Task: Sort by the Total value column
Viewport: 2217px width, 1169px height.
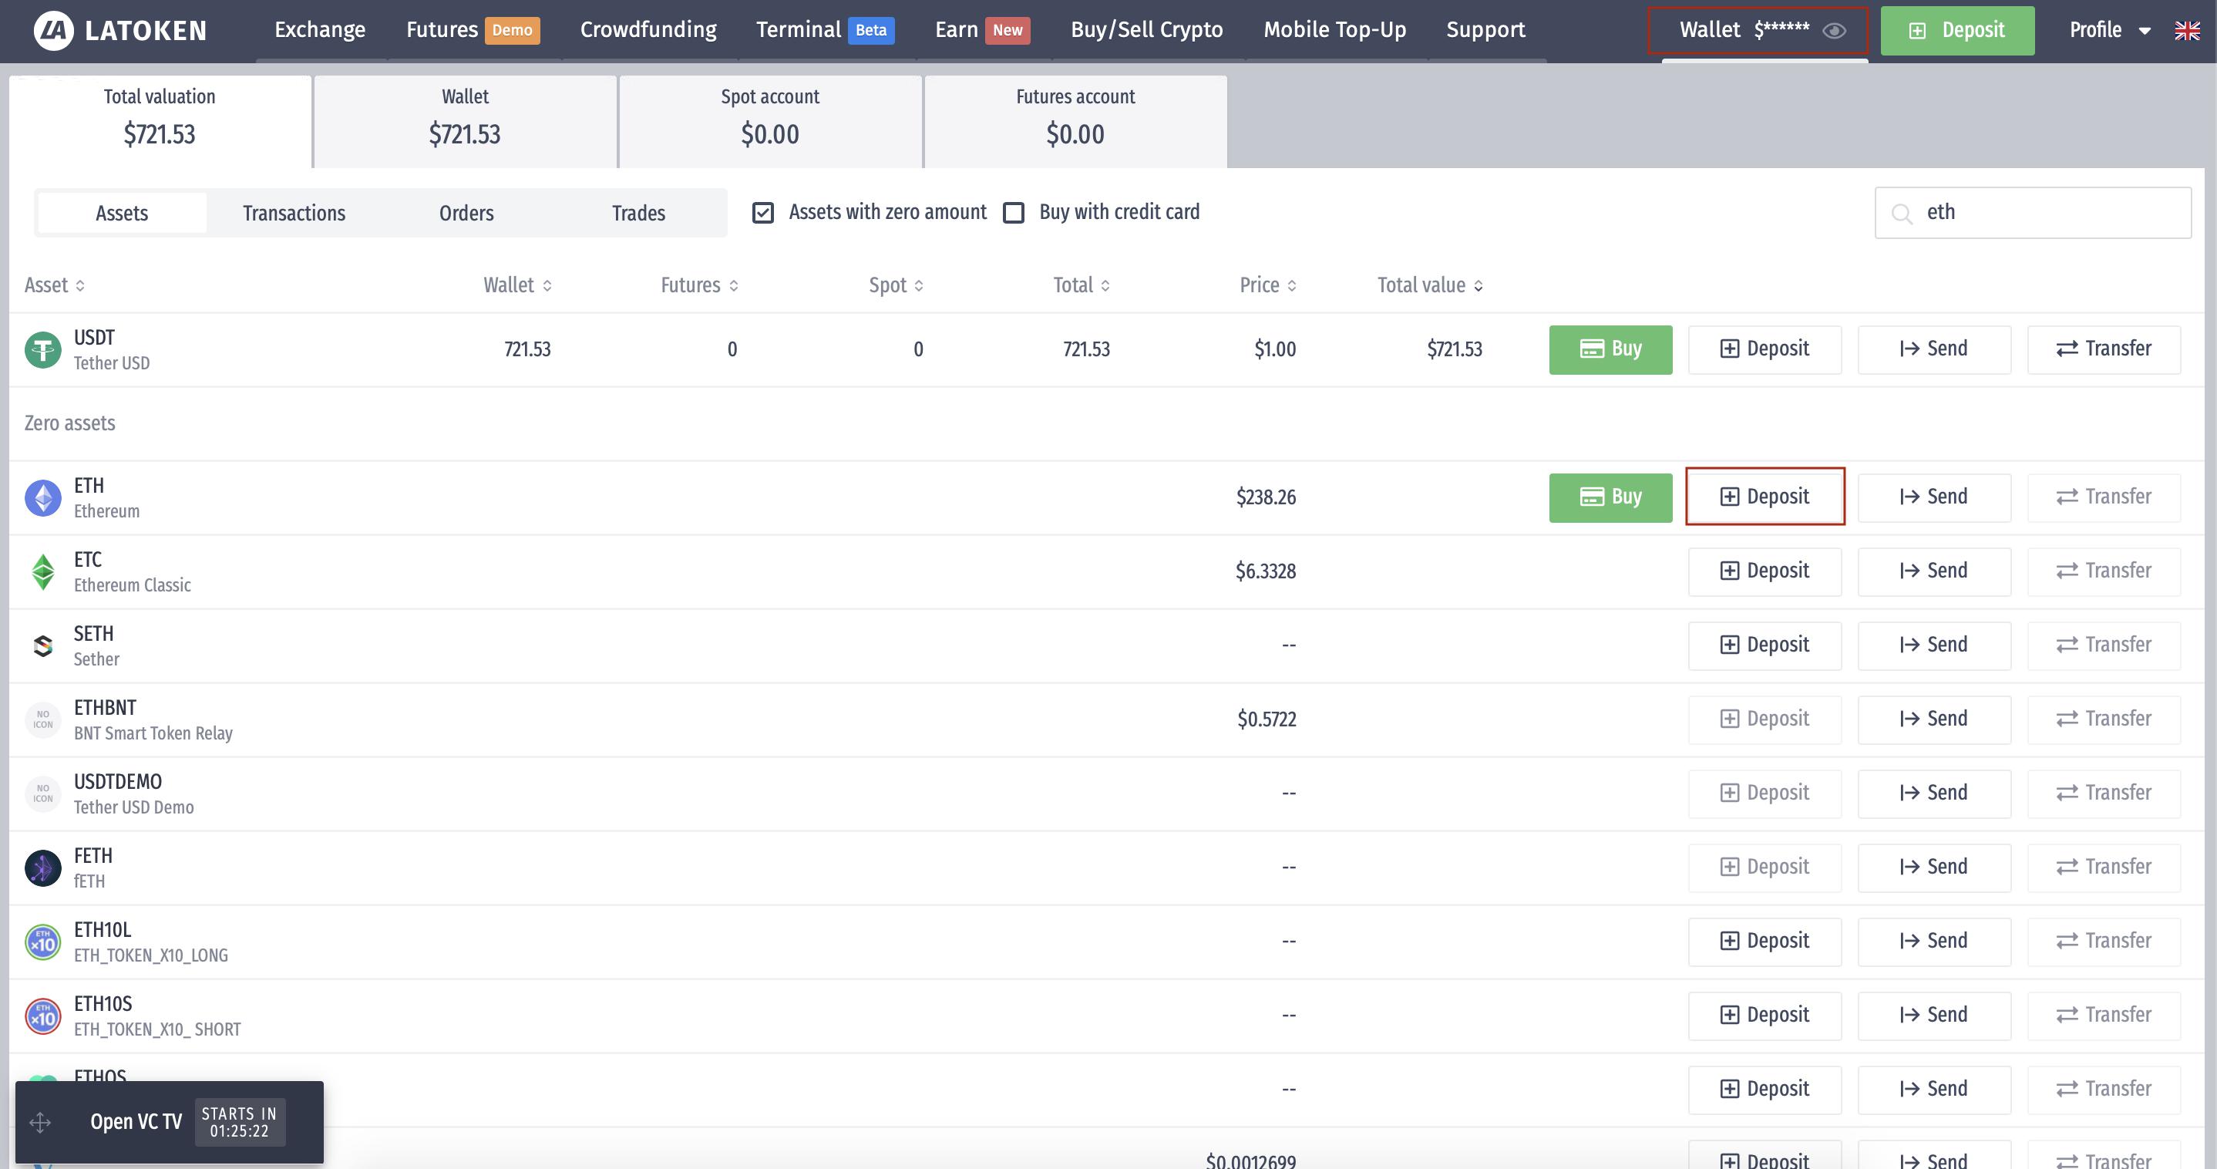Action: tap(1429, 285)
